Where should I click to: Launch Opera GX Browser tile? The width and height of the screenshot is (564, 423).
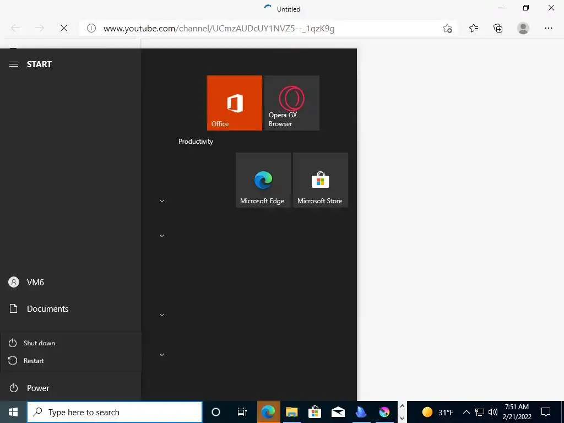pos(292,103)
